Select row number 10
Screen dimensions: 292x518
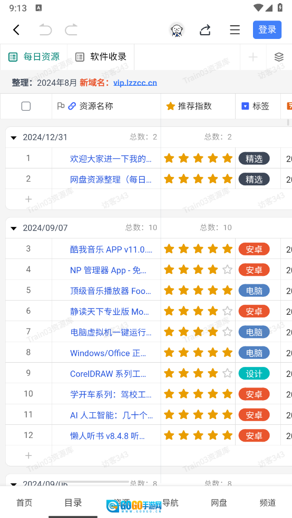(x=28, y=394)
